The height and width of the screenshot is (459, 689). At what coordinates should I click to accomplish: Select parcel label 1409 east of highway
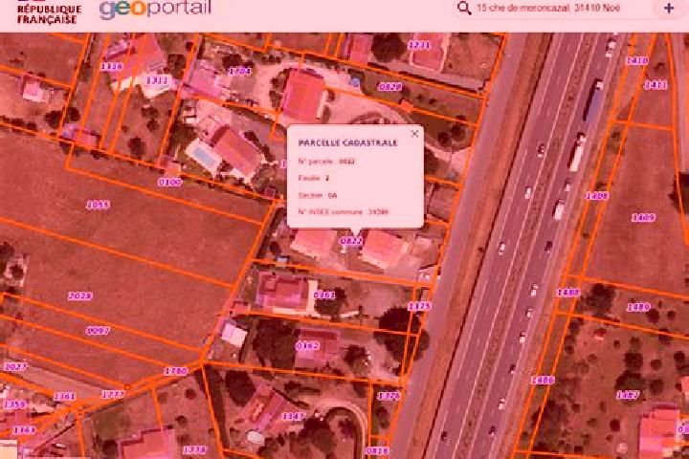(x=644, y=217)
